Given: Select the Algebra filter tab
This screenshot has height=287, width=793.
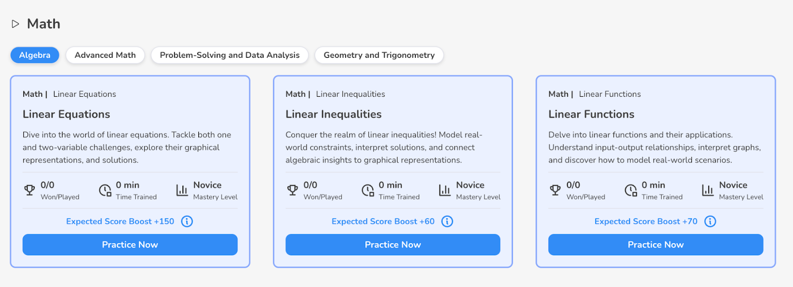Looking at the screenshot, I should 35,55.
